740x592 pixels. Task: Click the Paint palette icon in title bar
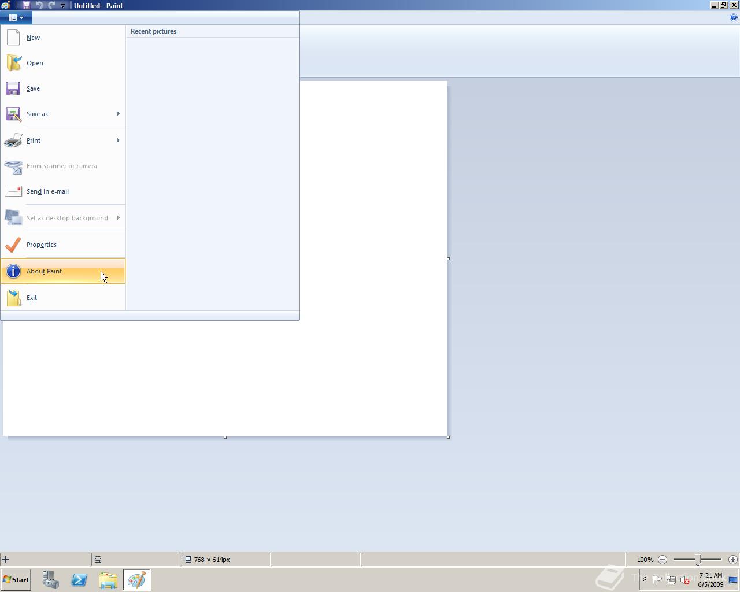[5, 5]
